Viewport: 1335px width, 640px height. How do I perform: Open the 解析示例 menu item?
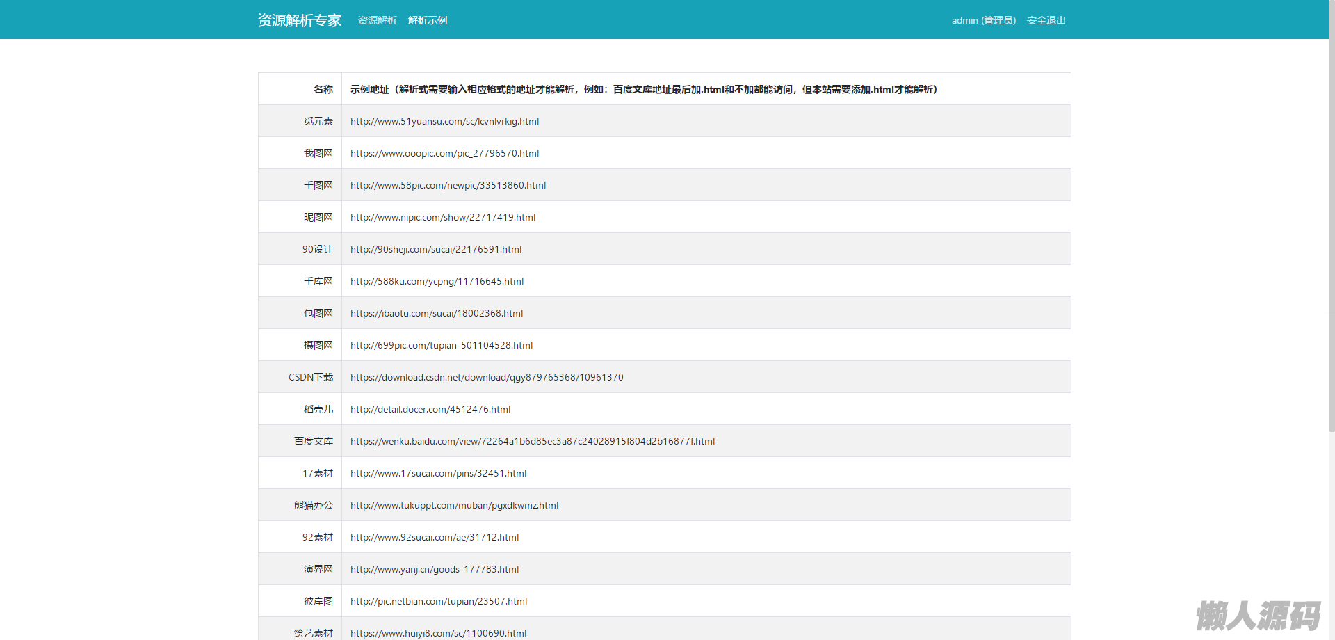pyautogui.click(x=428, y=20)
